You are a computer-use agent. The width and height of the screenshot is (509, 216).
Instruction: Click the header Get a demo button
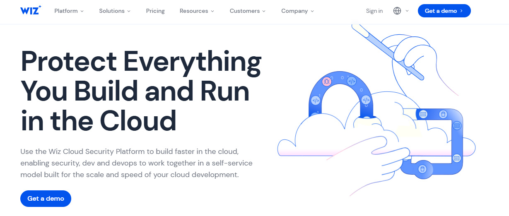tap(444, 11)
